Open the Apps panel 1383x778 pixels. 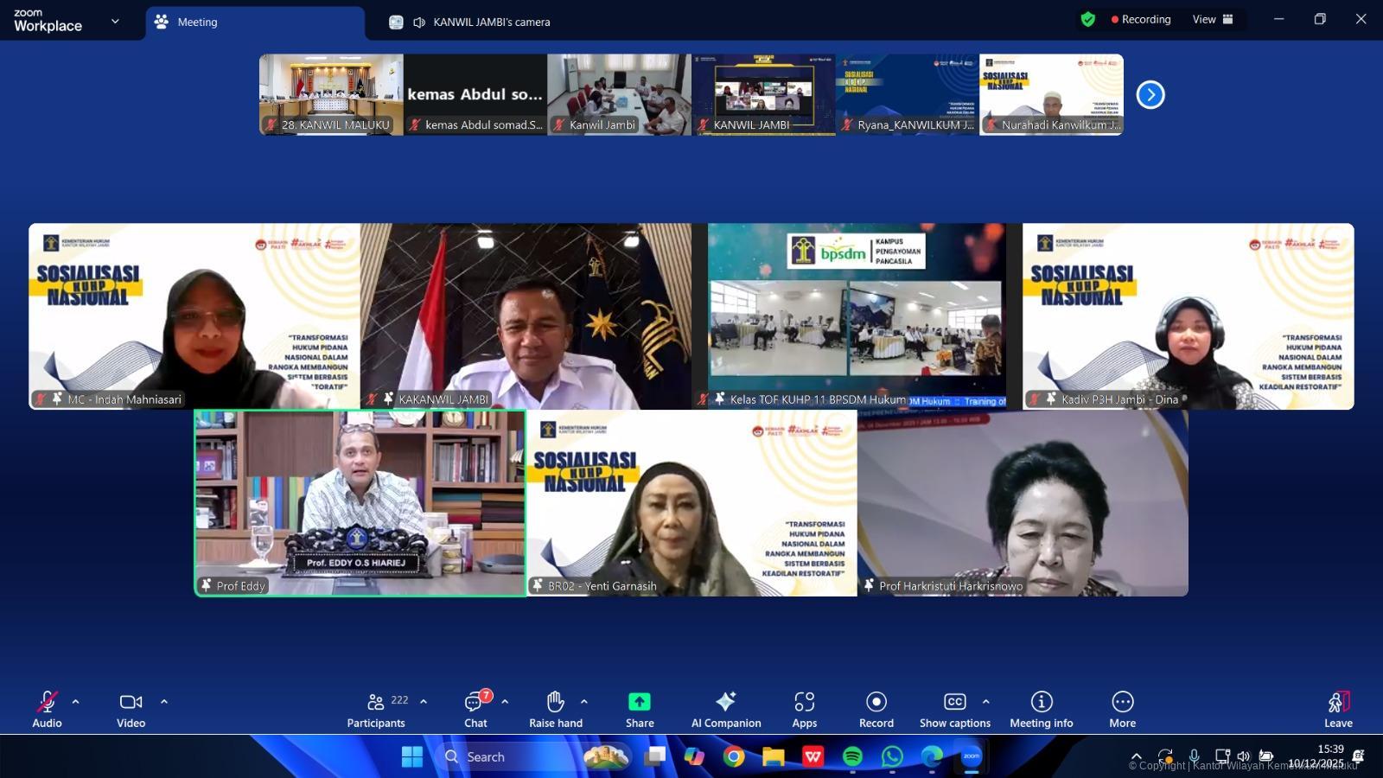(x=804, y=709)
